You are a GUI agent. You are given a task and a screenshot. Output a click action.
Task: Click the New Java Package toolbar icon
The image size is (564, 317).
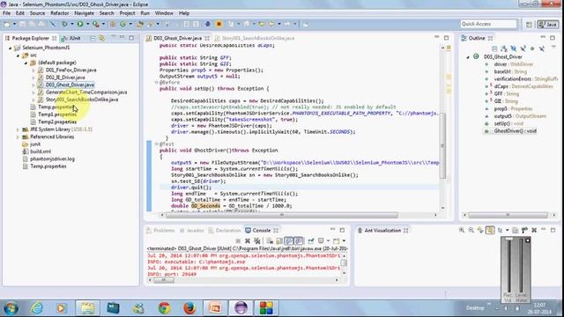tap(113, 24)
